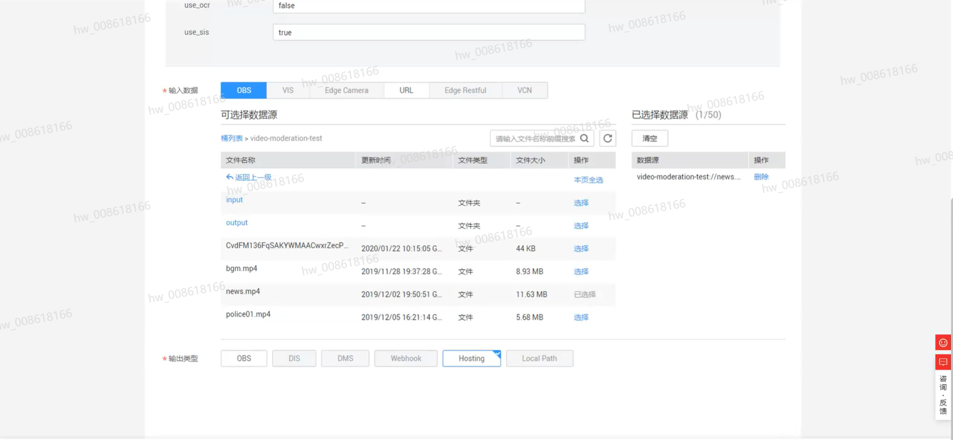Open the red chat message icon
This screenshot has width=953, height=440.
click(x=943, y=362)
